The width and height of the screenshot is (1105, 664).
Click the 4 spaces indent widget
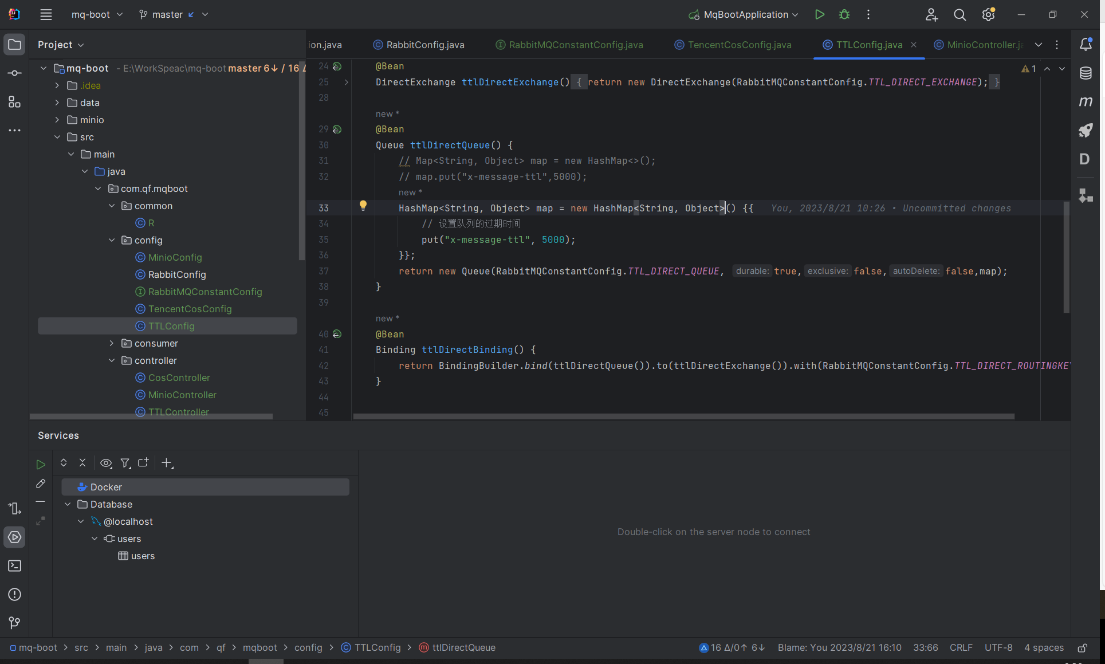pos(1044,648)
